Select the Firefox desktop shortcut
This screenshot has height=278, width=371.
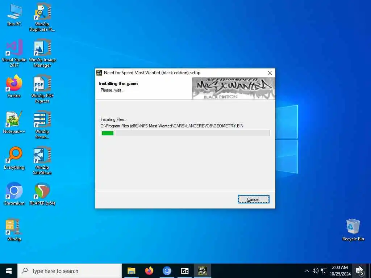click(x=14, y=86)
